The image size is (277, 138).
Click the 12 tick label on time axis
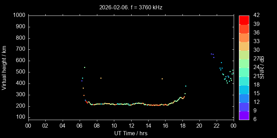(x=131, y=126)
